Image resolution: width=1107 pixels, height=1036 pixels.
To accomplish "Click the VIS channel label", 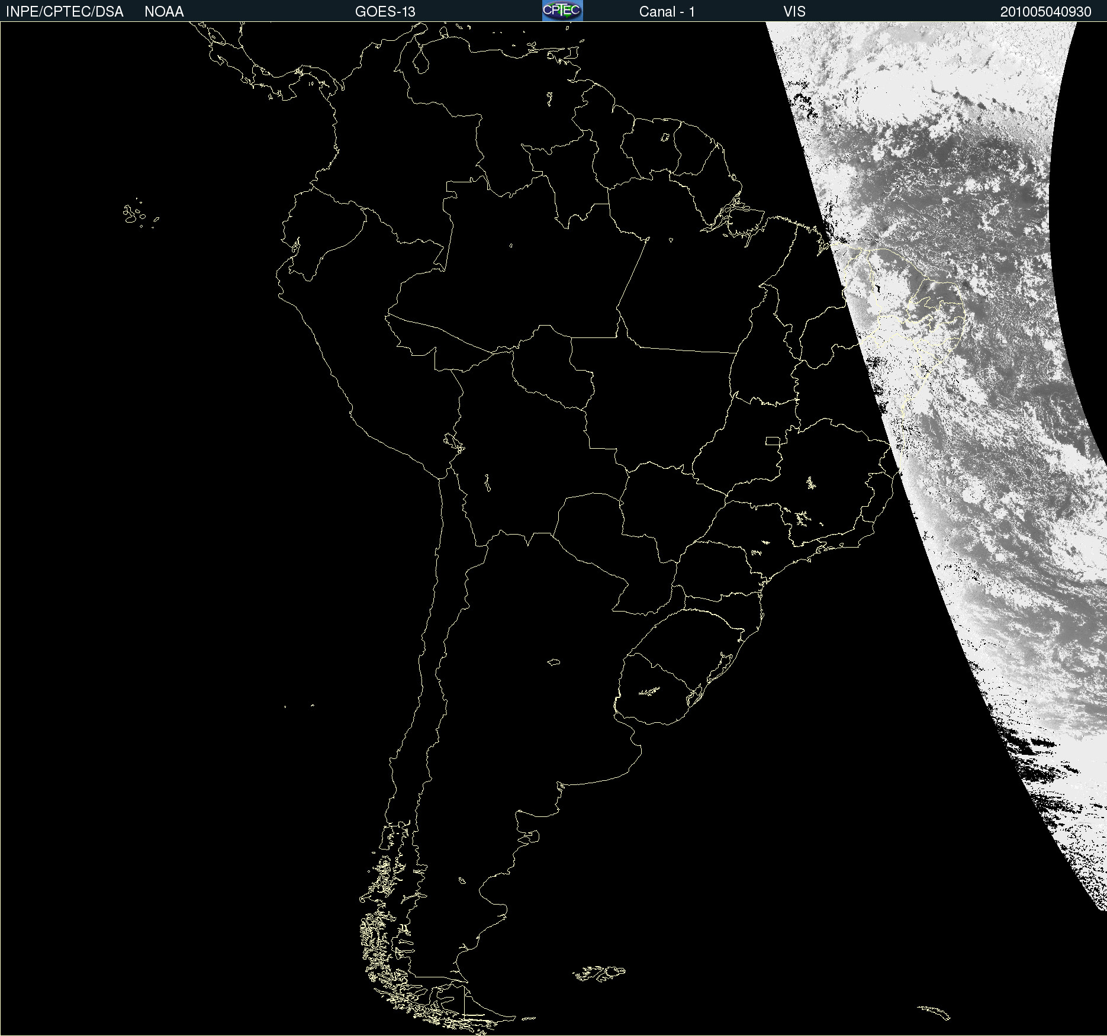I will (x=794, y=12).
